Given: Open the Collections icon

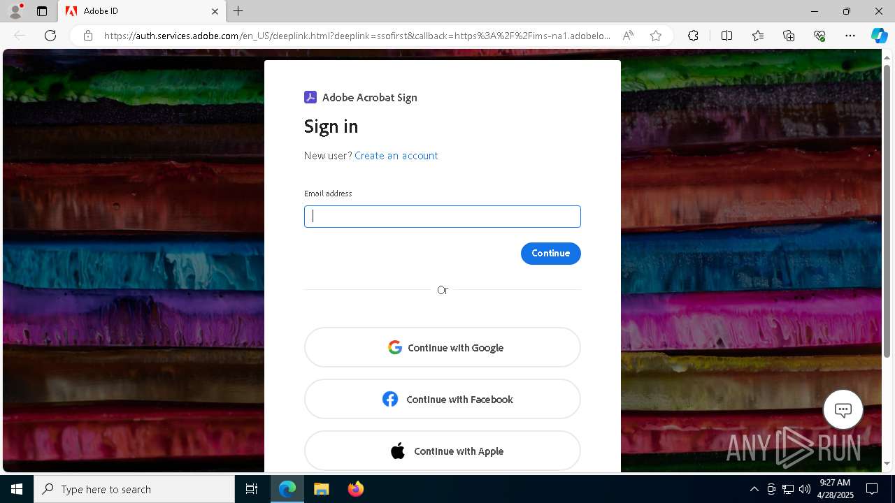Looking at the screenshot, I should [x=789, y=36].
